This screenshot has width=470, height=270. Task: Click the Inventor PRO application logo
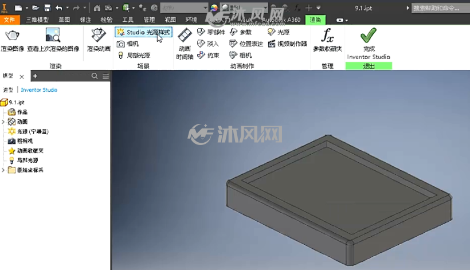click(x=5, y=8)
